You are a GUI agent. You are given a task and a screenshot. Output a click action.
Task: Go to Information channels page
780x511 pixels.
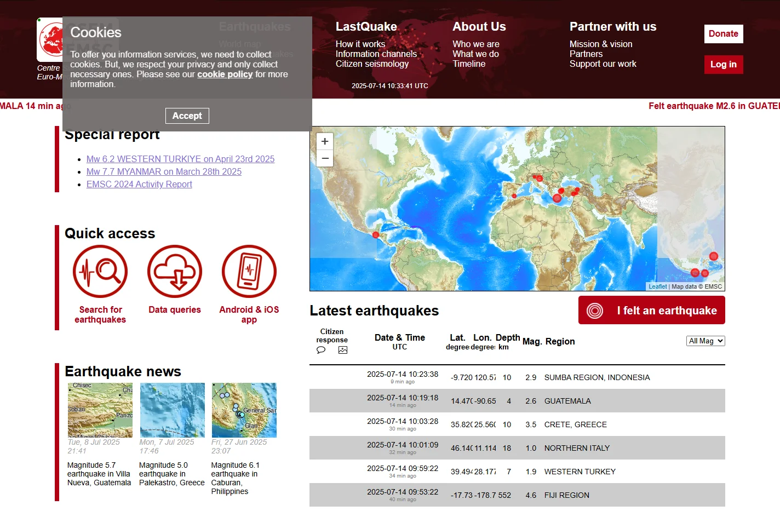376,54
